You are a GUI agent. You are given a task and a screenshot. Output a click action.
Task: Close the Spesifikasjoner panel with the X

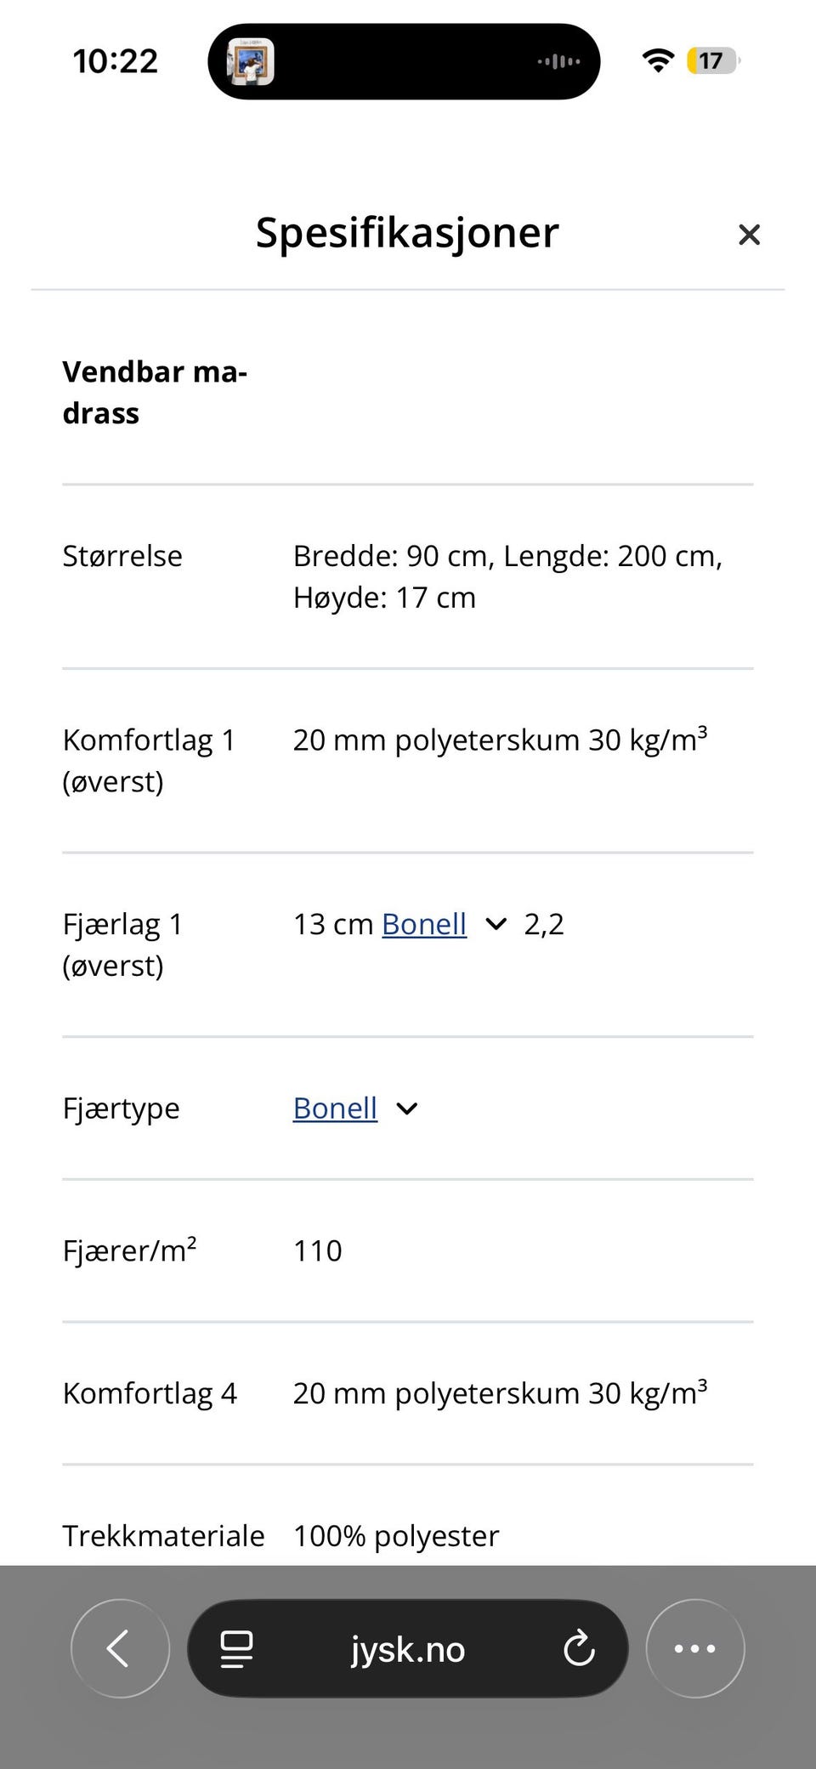pos(749,235)
